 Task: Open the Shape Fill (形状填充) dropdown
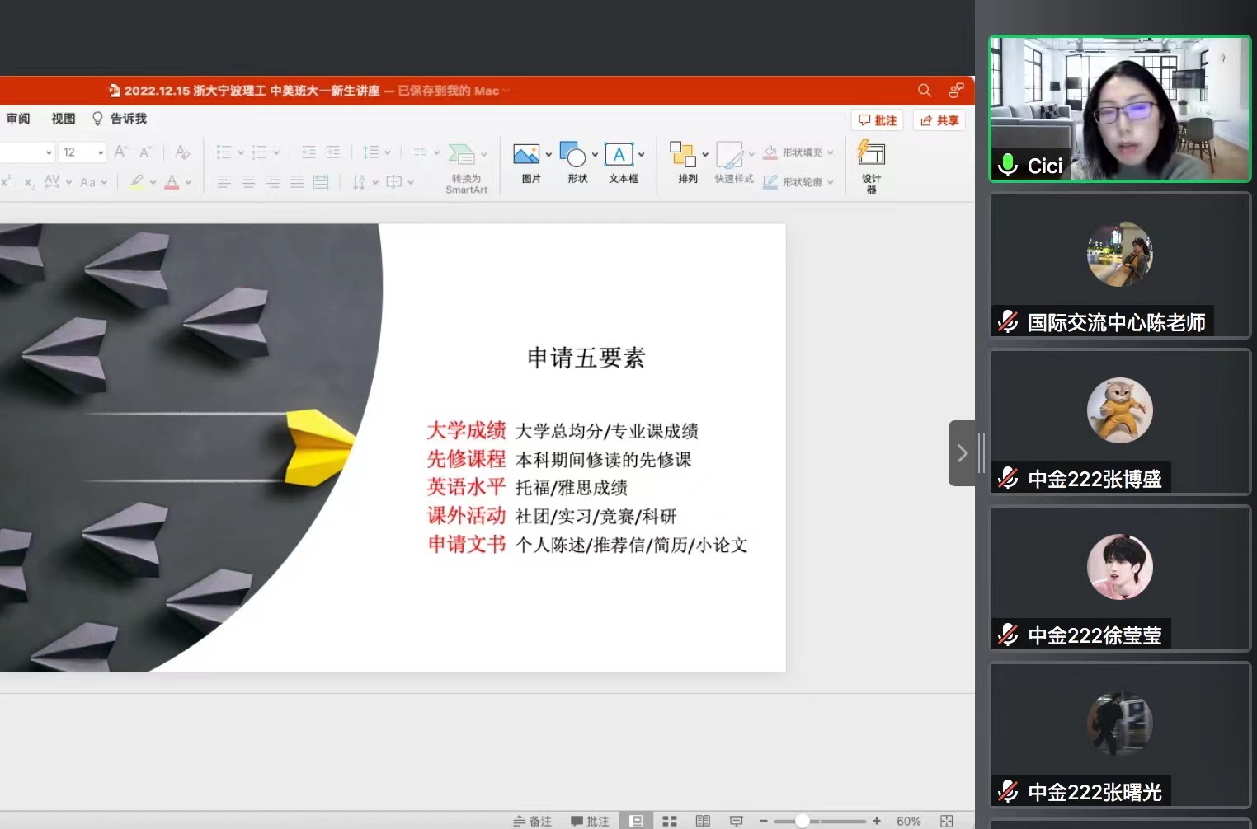tap(831, 152)
